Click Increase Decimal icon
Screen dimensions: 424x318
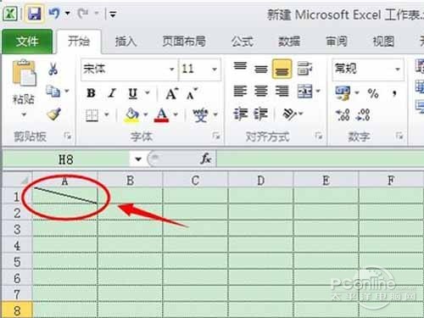tap(343, 115)
